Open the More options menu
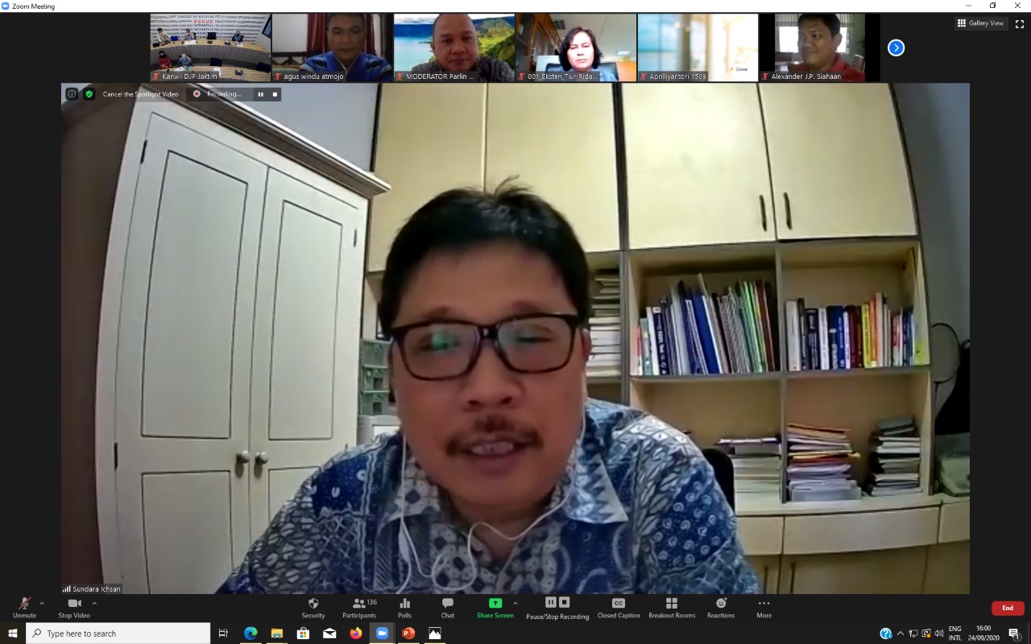The width and height of the screenshot is (1031, 644). coord(764,604)
